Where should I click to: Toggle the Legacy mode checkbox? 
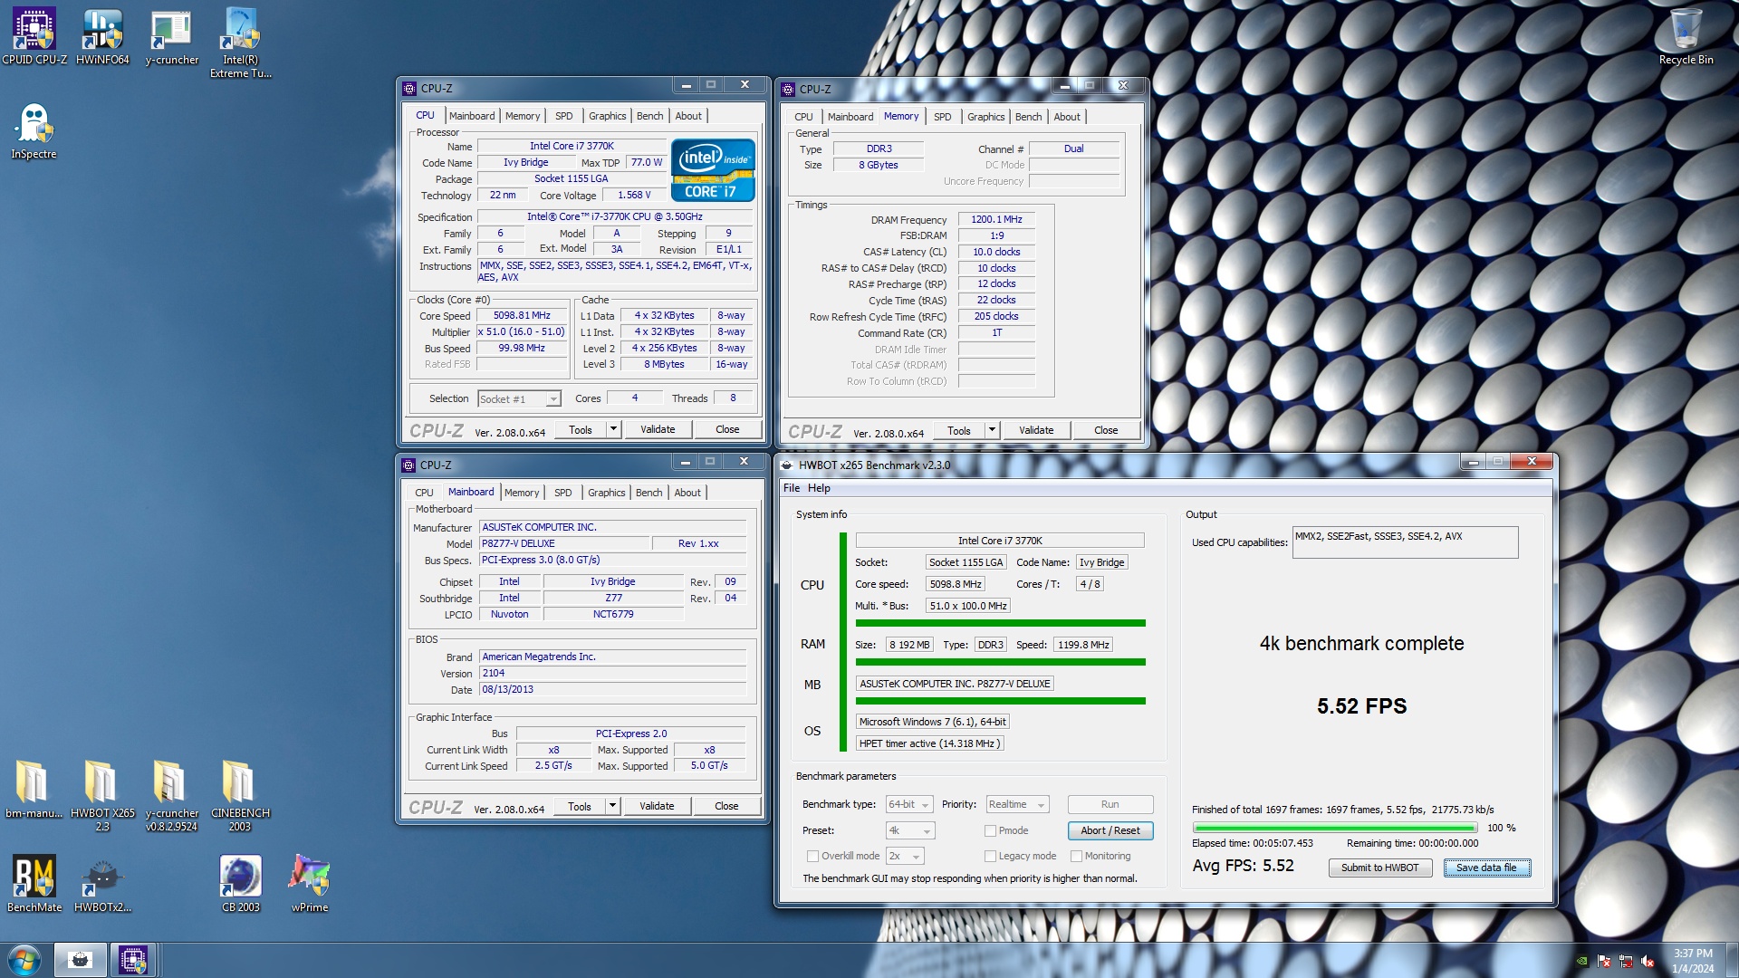pyautogui.click(x=991, y=856)
